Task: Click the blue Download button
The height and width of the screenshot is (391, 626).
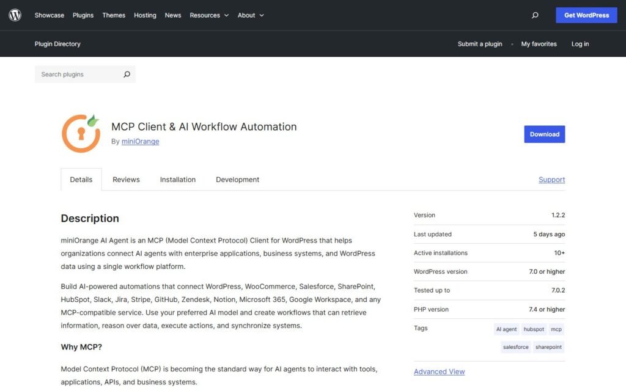Action: 545,134
